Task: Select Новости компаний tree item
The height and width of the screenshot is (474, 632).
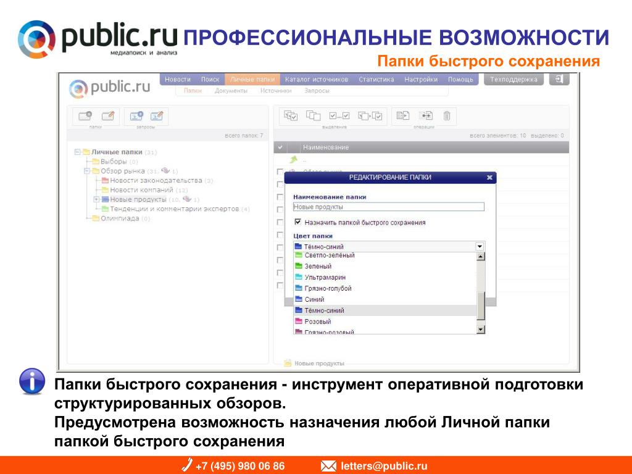Action: [141, 190]
